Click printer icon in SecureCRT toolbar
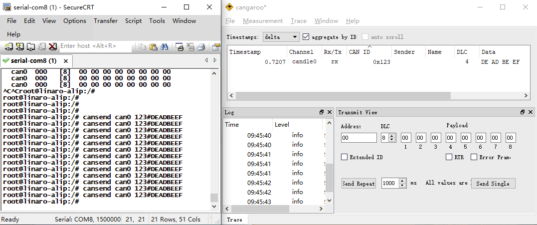The height and width of the screenshot is (225, 537). [x=201, y=46]
